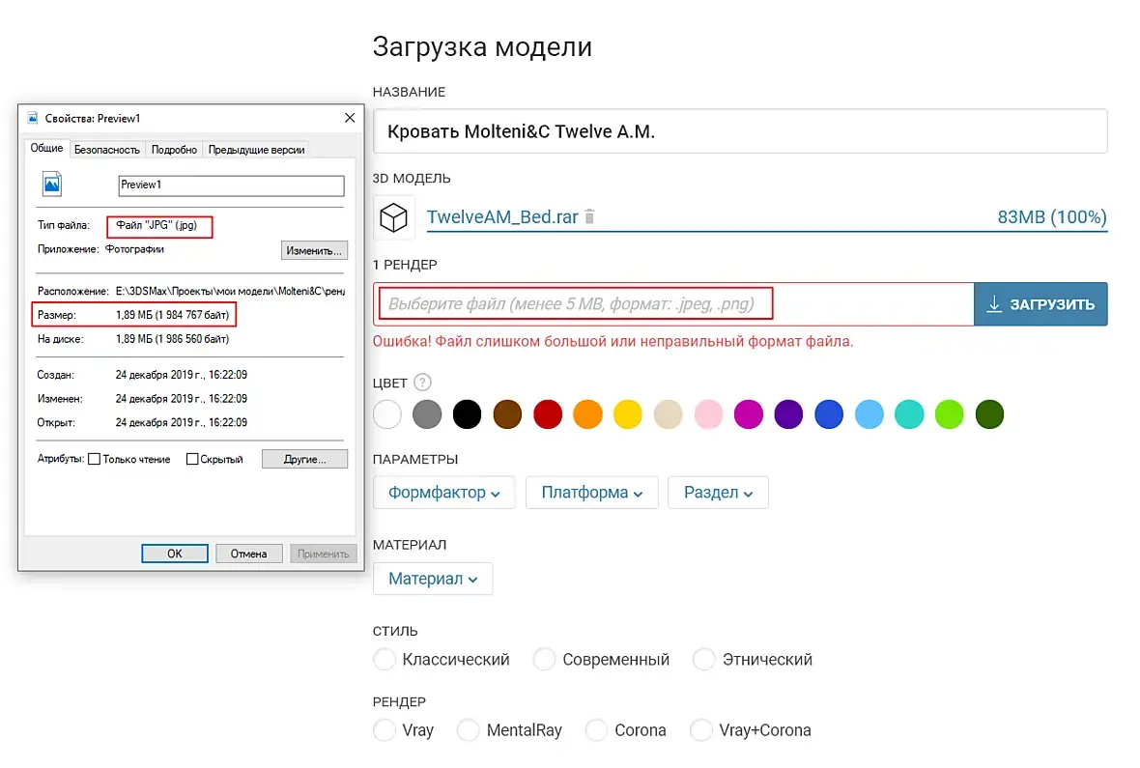Expand the Раздел dropdown
The width and height of the screenshot is (1140, 768).
(x=718, y=493)
